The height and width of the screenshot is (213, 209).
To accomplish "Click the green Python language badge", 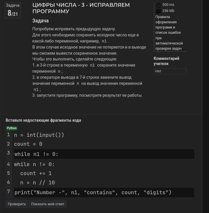I will pyautogui.click(x=12, y=128).
